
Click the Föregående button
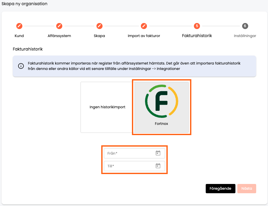pos(220,188)
